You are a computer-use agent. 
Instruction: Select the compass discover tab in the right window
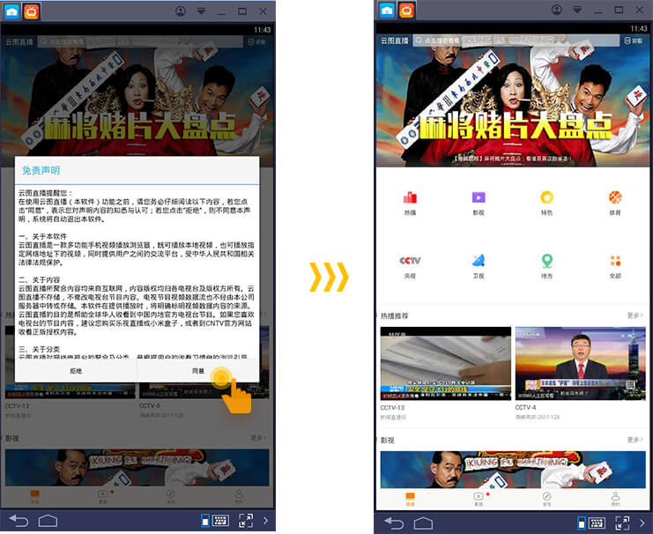(x=546, y=498)
